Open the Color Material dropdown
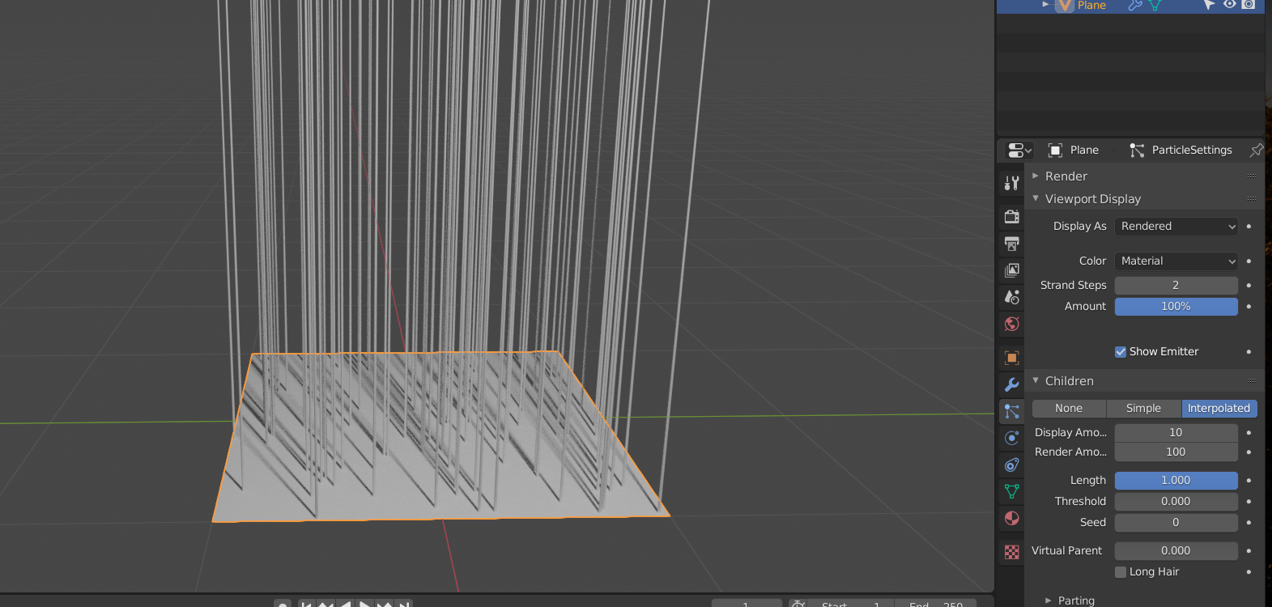The height and width of the screenshot is (607, 1272). click(1176, 261)
